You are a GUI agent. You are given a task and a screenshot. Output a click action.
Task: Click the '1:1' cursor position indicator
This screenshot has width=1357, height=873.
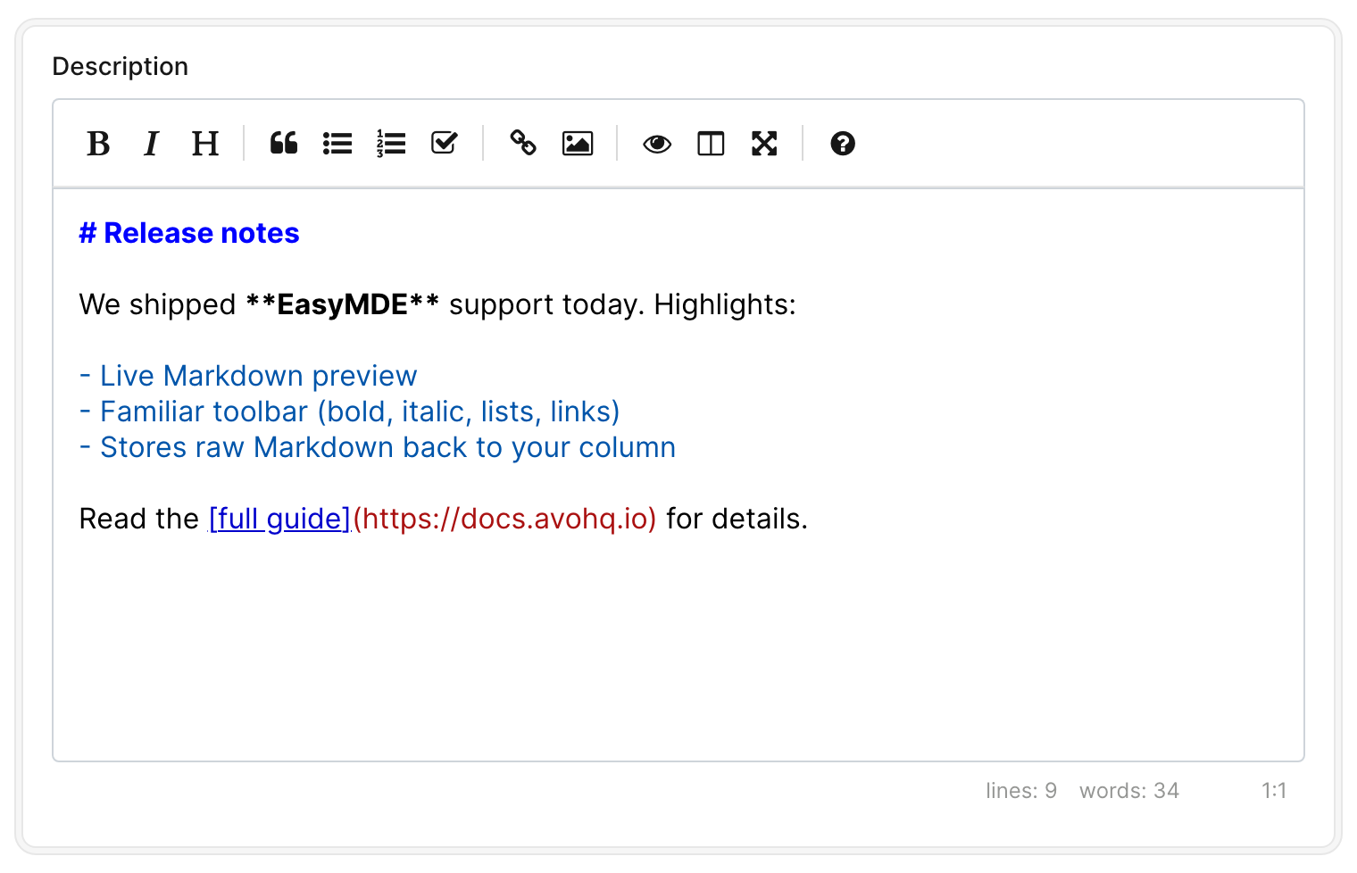point(1274,791)
